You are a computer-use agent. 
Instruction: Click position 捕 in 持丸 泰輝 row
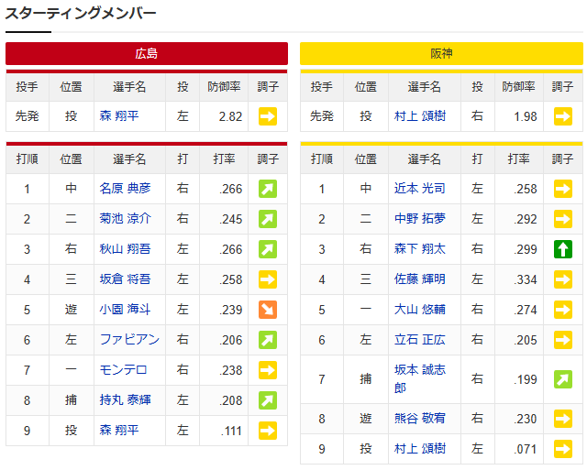pyautogui.click(x=72, y=400)
